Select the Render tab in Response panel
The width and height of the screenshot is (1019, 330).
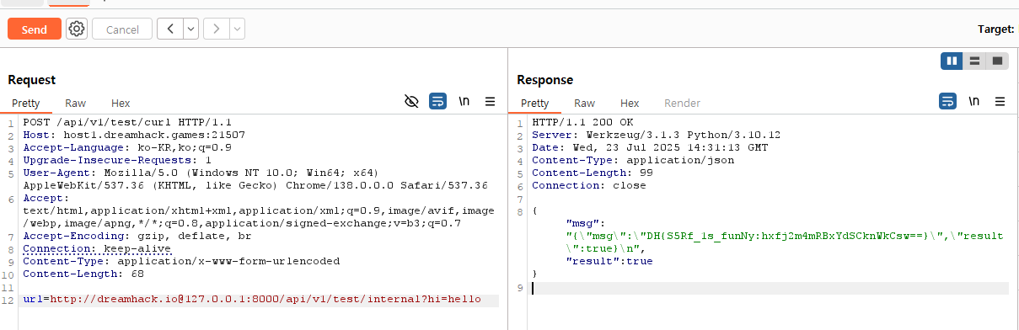click(x=682, y=103)
